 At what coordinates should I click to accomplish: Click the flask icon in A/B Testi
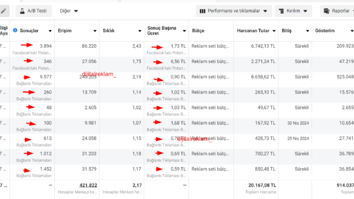(22, 11)
